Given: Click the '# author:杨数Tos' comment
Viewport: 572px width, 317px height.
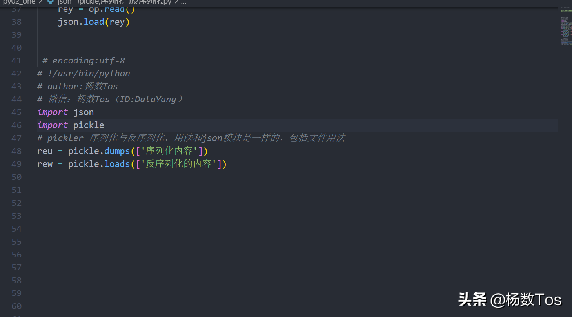Looking at the screenshot, I should click(x=77, y=87).
